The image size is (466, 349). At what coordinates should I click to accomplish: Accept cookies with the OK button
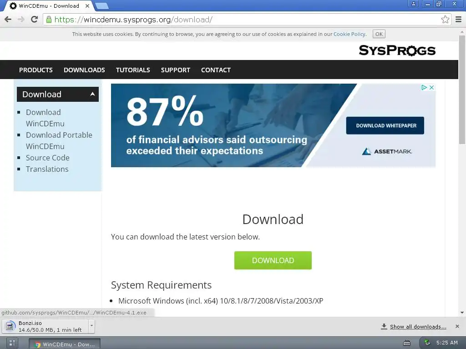tap(379, 34)
